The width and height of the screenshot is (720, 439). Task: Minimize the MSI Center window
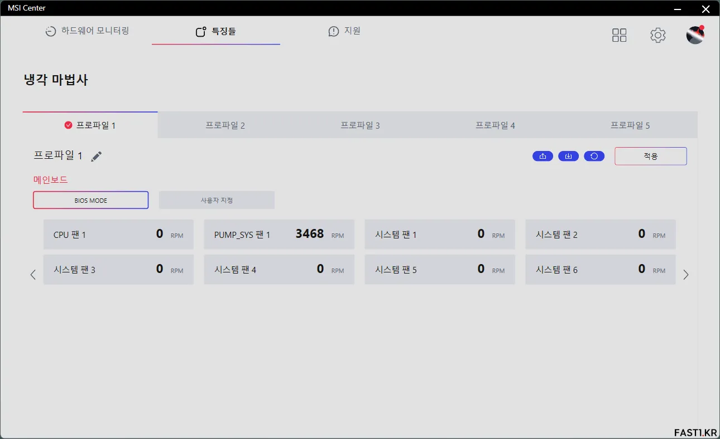click(x=678, y=8)
